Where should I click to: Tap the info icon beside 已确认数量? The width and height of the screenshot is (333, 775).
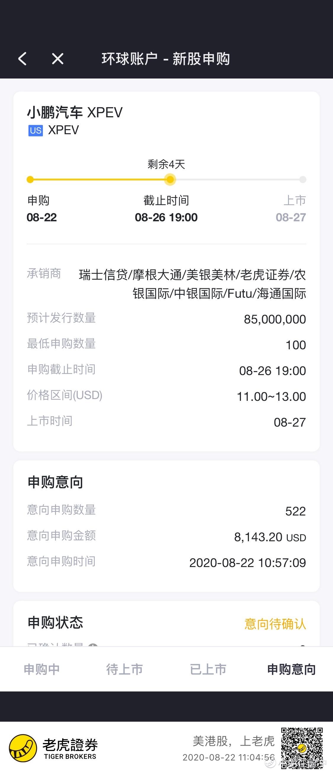coord(93,645)
